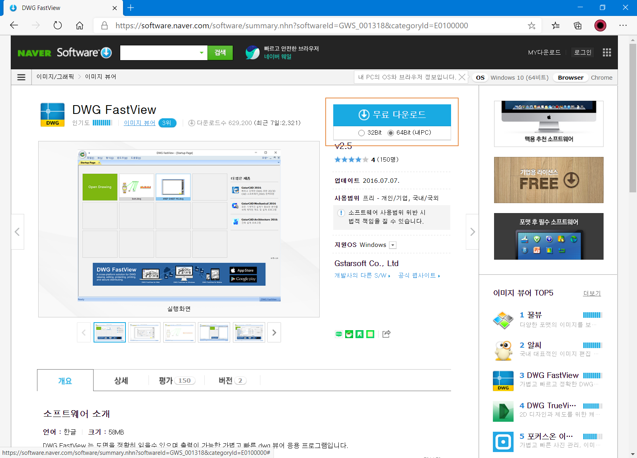Screen dimensions: 637x458
Task: Open 알씨 app icon in TOP5
Action: pos(503,350)
